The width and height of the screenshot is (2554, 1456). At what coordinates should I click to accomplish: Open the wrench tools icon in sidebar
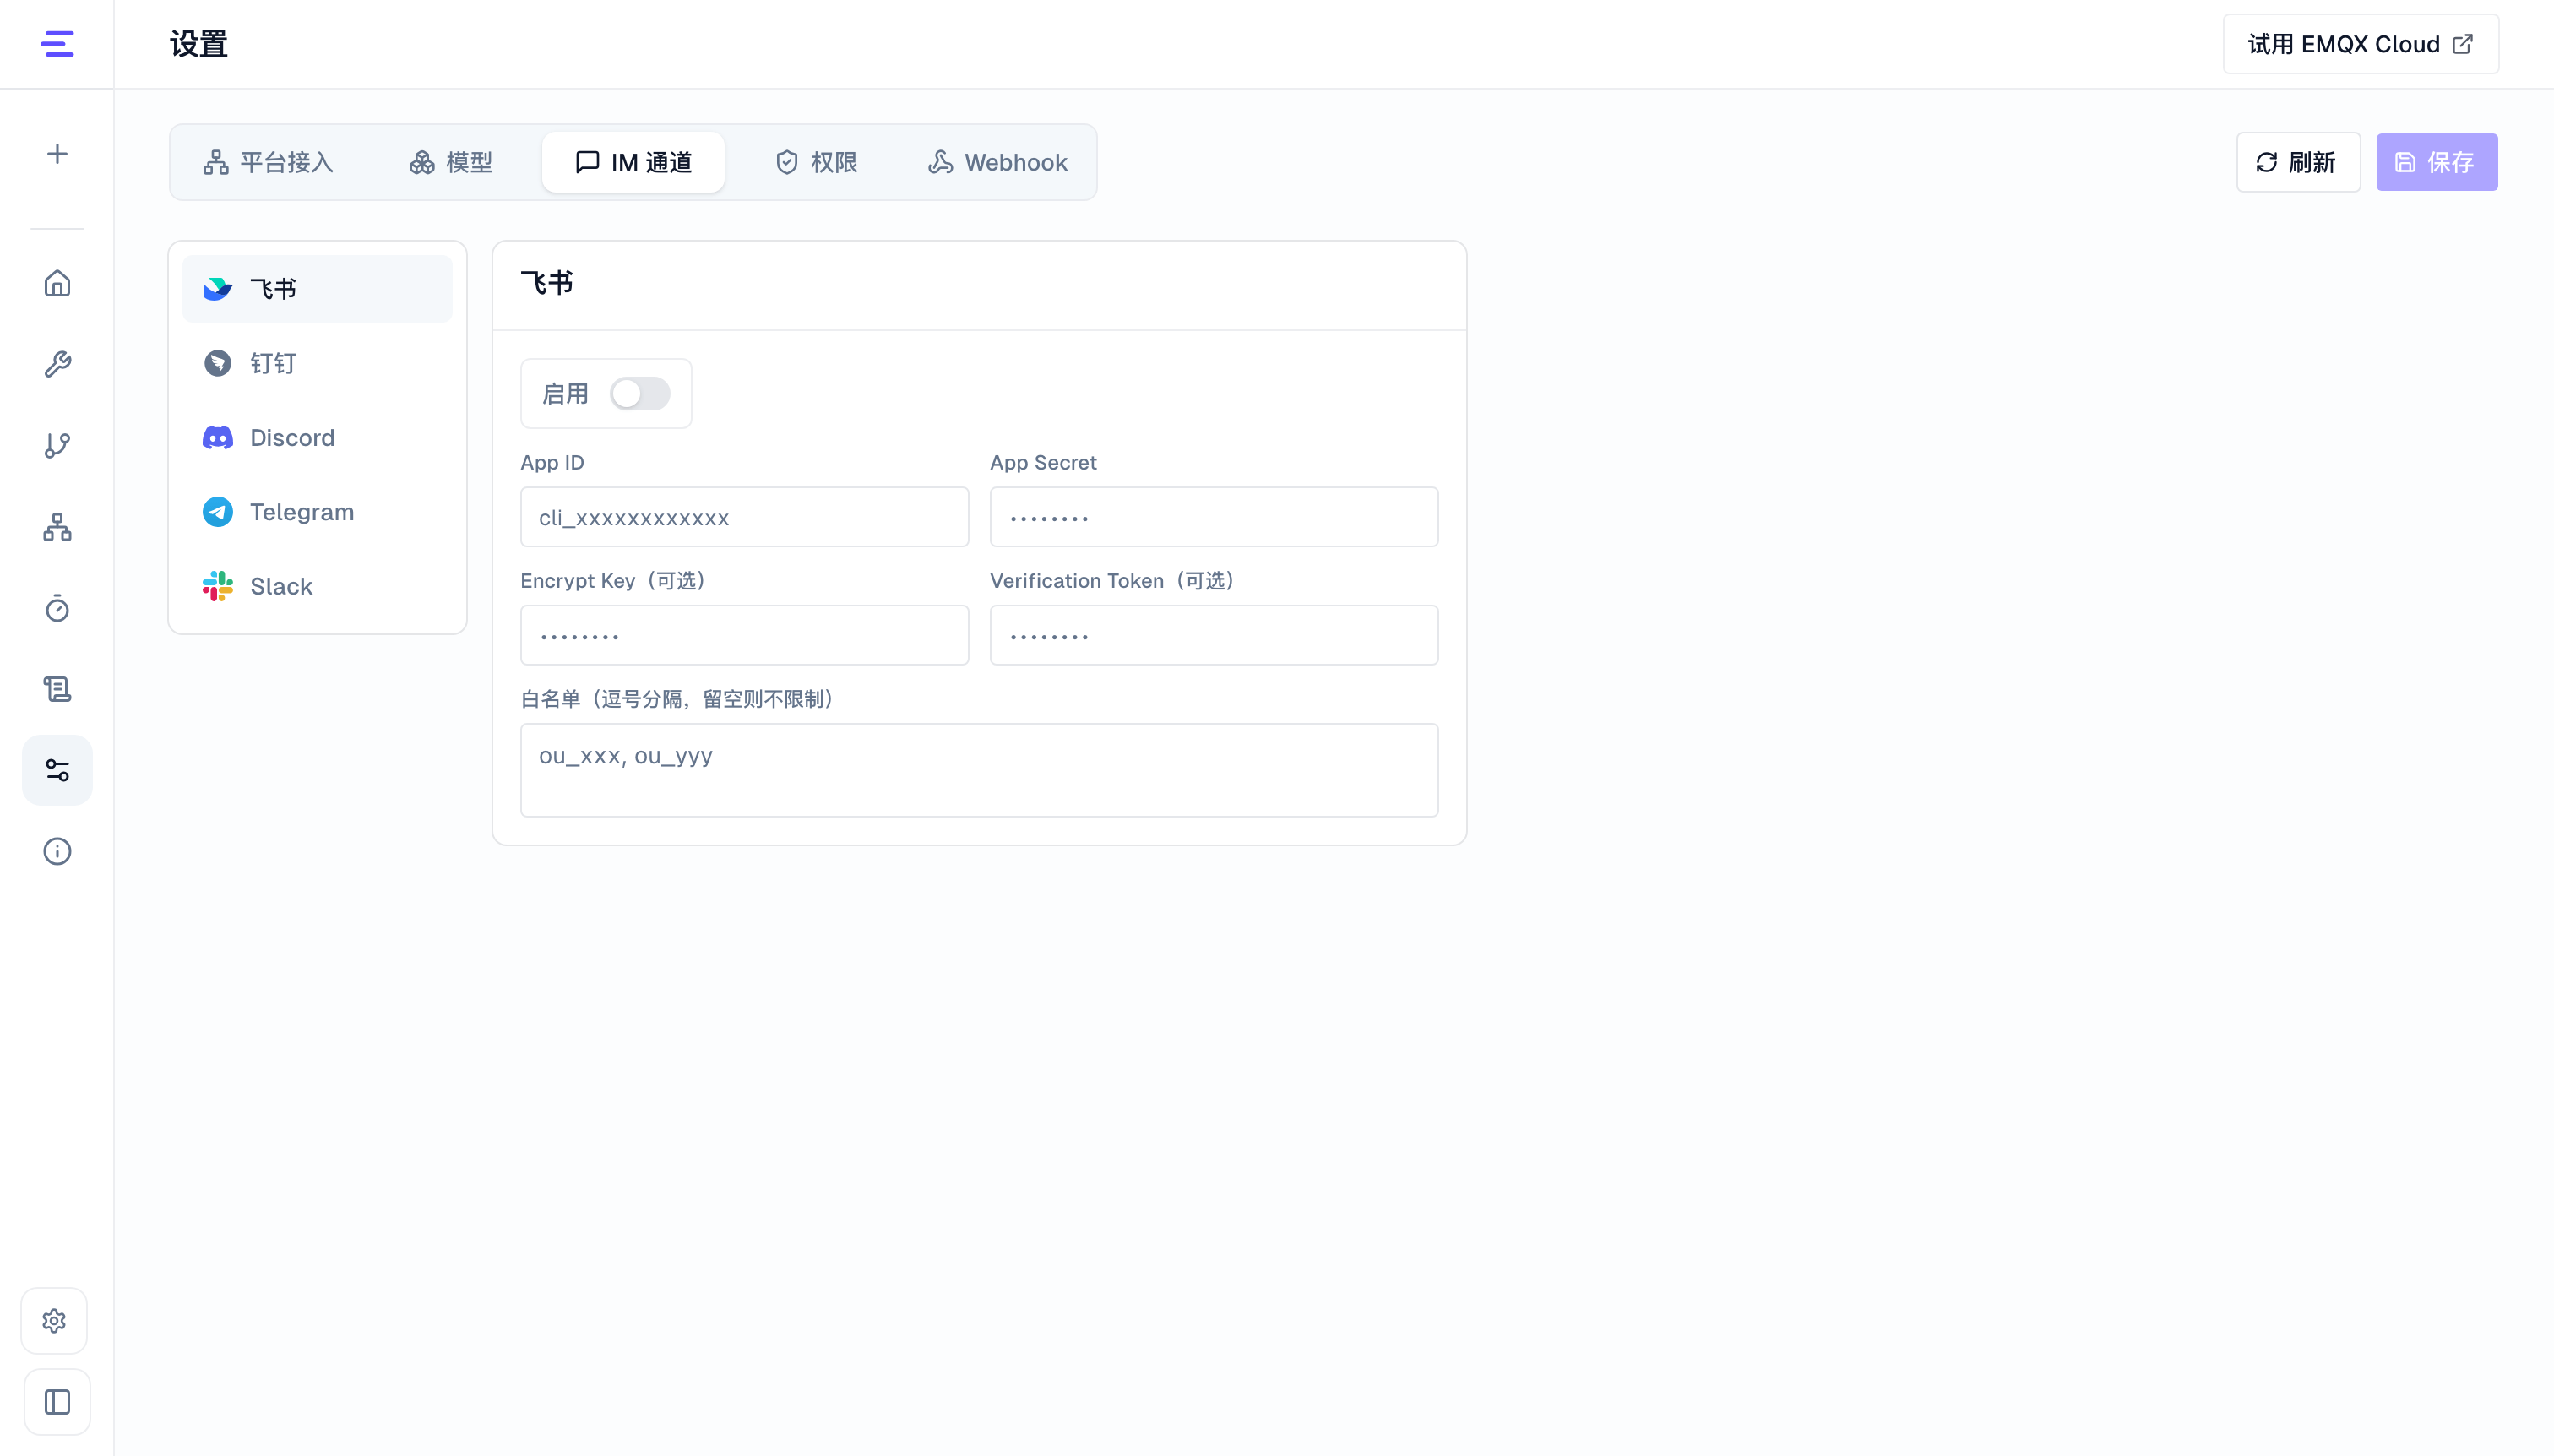tap(57, 364)
